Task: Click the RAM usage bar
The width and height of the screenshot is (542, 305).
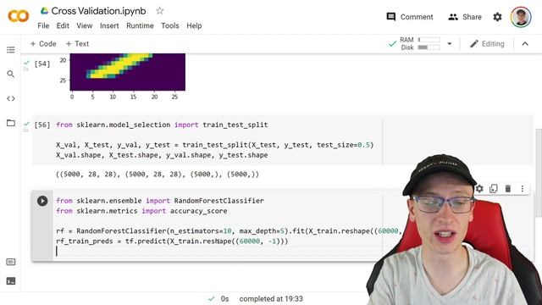Action: [429, 40]
